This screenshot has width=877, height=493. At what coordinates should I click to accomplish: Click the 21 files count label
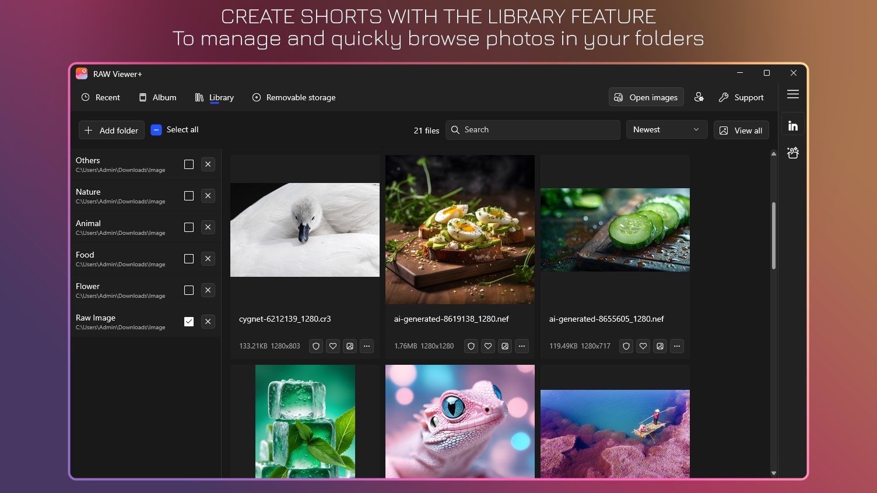click(x=426, y=131)
